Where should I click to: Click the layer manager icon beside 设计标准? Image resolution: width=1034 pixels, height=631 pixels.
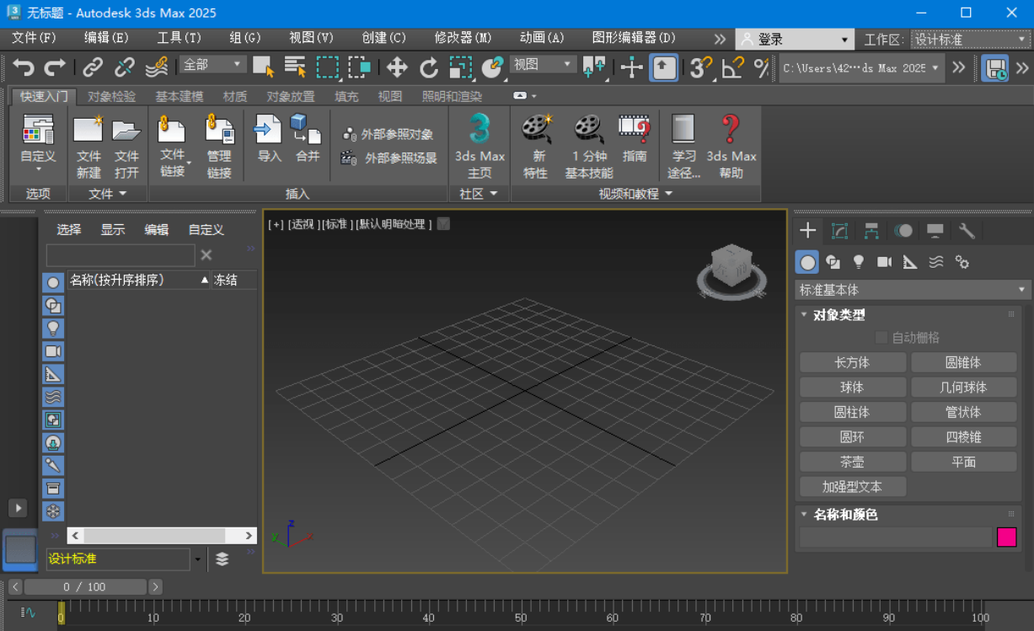click(x=222, y=559)
